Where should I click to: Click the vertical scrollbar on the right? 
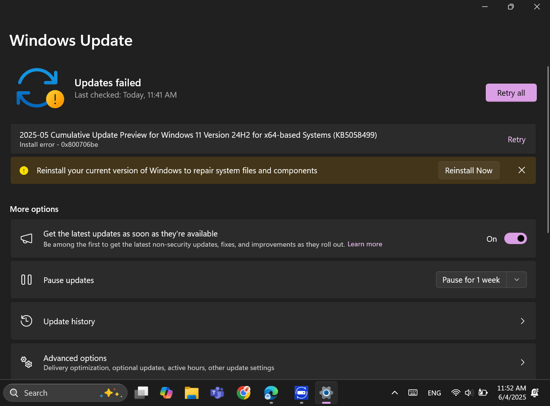(x=548, y=149)
